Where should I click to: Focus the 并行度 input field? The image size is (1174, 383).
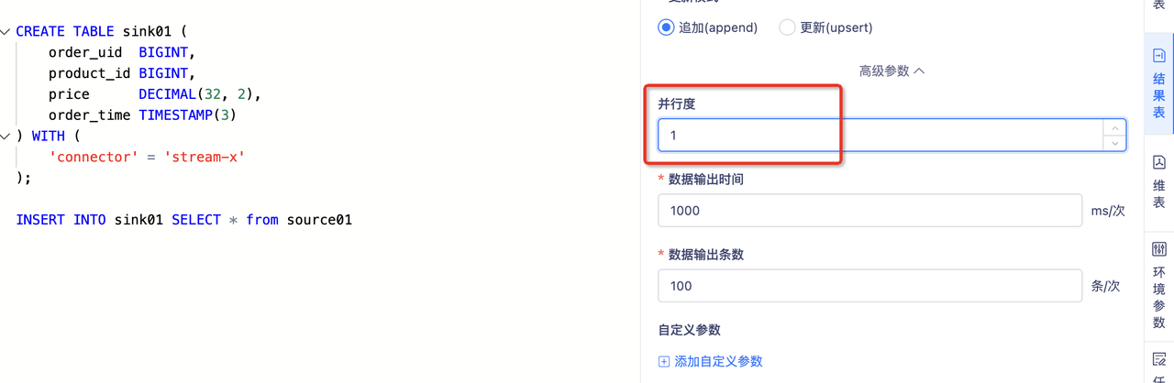point(880,136)
